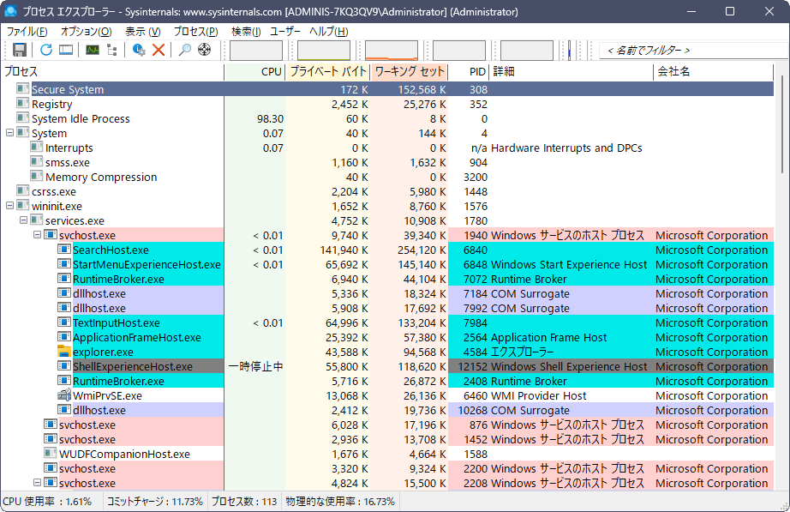The height and width of the screenshot is (512, 790).
Task: Click the Process Explorer title bar app icon
Action: [x=10, y=11]
